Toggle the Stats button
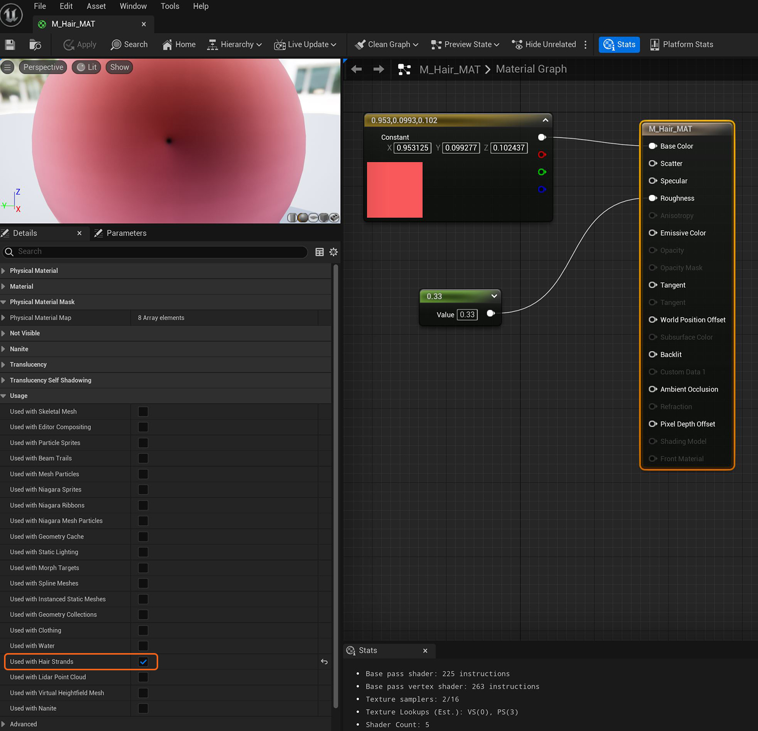The image size is (758, 731). (x=620, y=45)
